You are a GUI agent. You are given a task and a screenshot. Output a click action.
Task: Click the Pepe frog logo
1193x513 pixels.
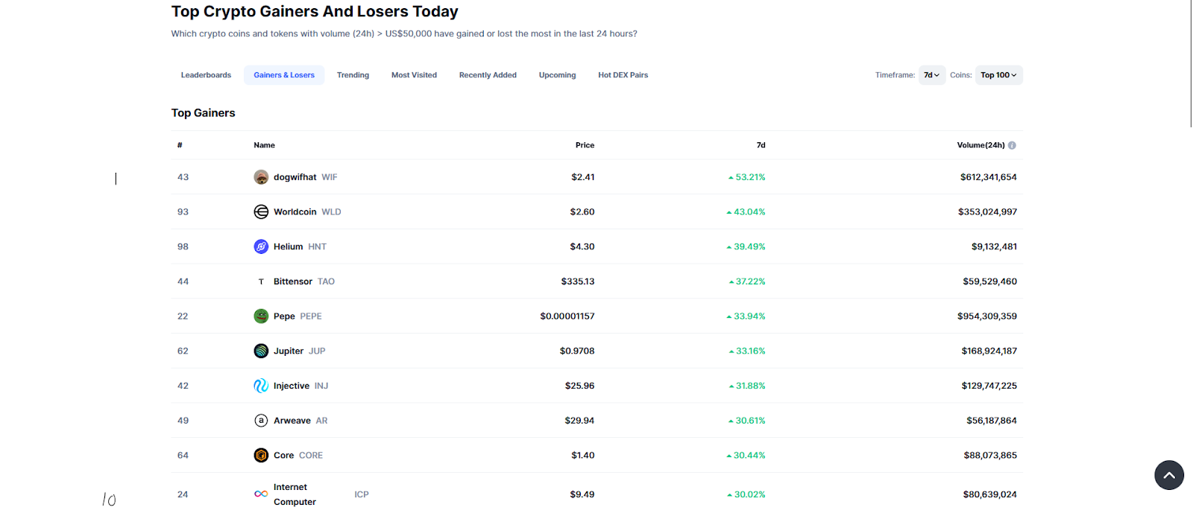click(x=261, y=316)
